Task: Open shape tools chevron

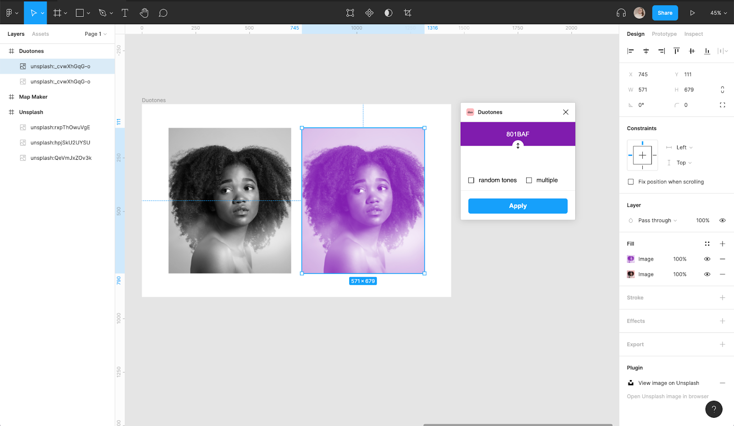Action: [x=89, y=13]
